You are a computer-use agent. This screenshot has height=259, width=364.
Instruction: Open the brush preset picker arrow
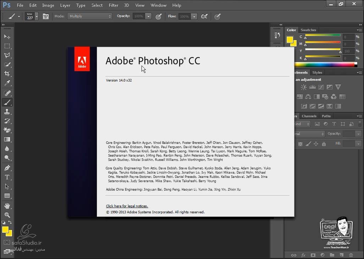[x=37, y=16]
